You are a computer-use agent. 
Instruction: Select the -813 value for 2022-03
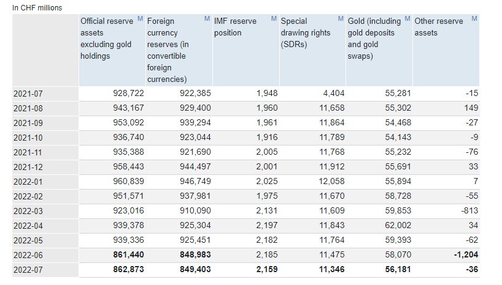[468, 210]
